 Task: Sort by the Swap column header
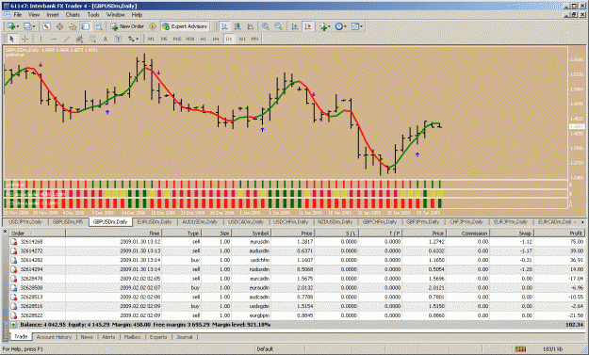[512, 234]
